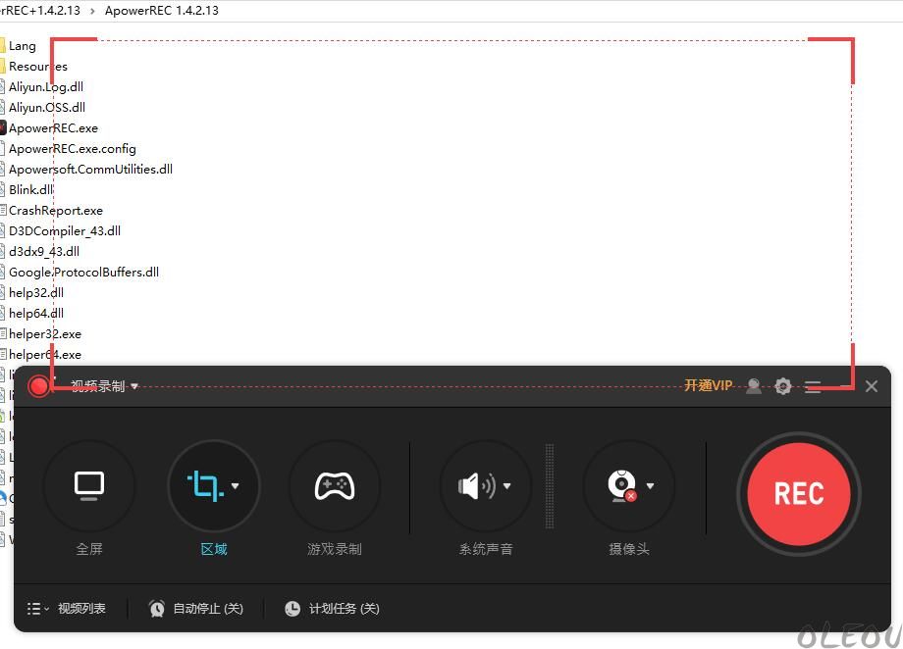
Task: Select Apowersoft.CommUtilities.dll file
Action: pyautogui.click(x=90, y=170)
